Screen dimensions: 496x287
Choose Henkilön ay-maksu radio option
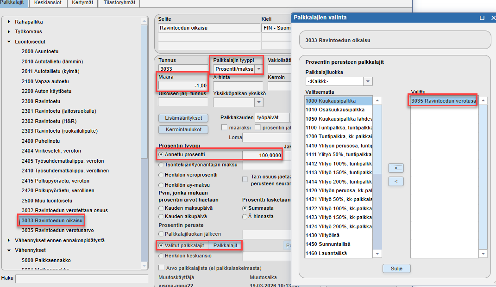point(161,185)
